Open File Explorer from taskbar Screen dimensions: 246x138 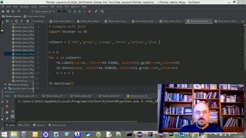click(14, 135)
